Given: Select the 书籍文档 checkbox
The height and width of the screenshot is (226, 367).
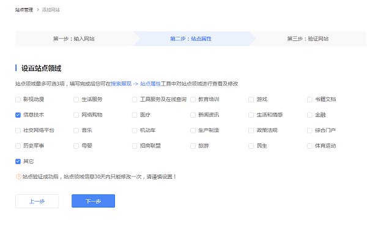Looking at the screenshot, I should [x=310, y=99].
